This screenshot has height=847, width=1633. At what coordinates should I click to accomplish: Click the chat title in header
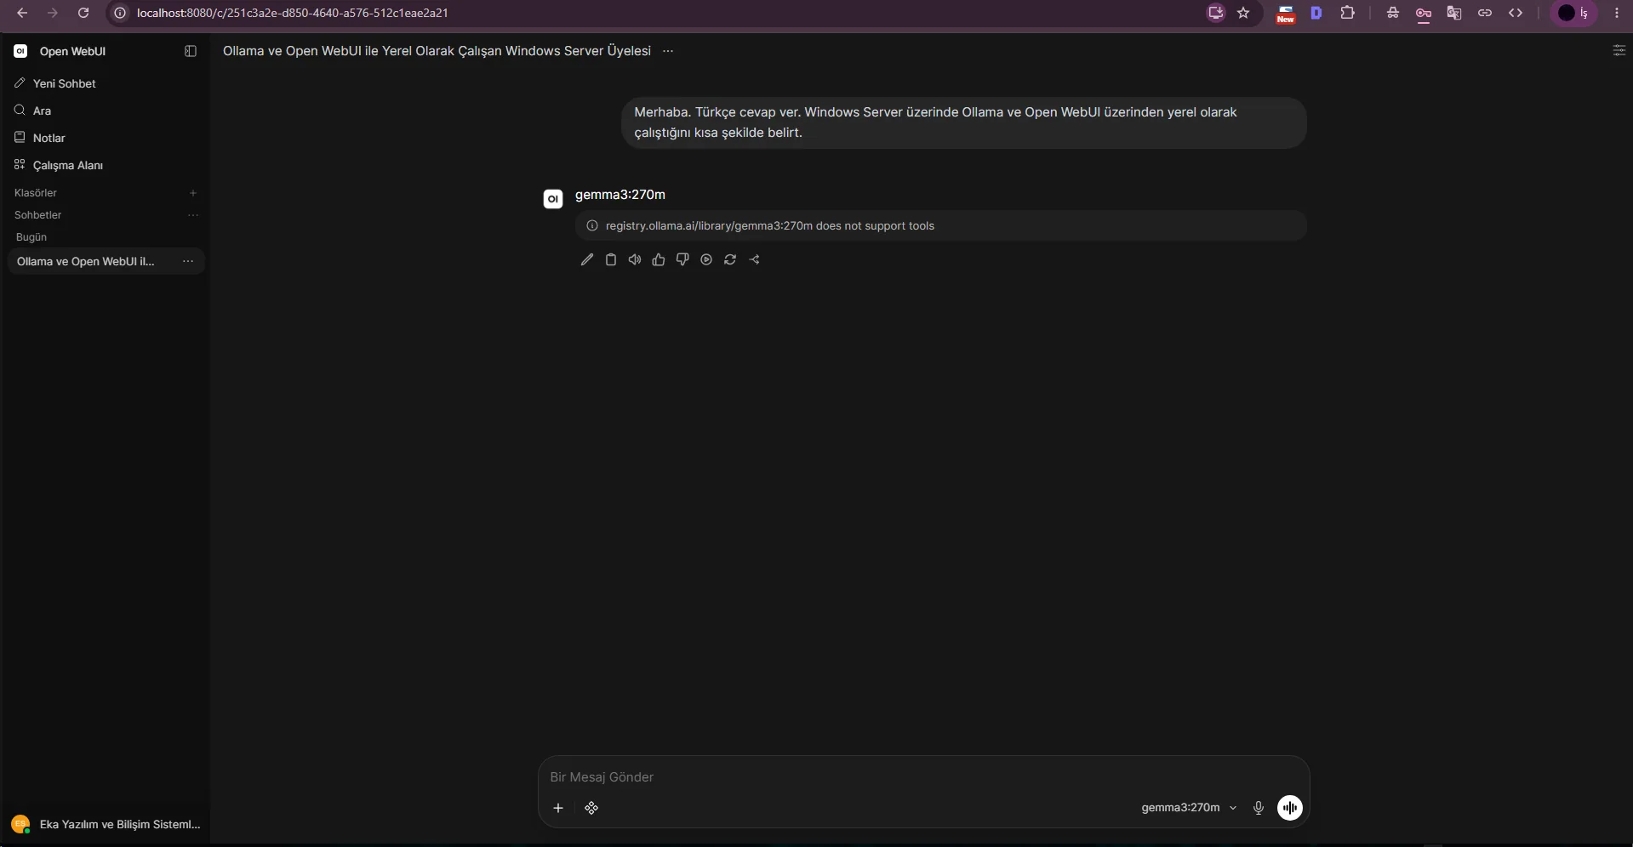[x=437, y=51]
